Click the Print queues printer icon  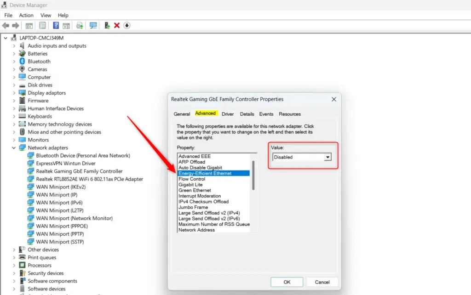[22, 257]
